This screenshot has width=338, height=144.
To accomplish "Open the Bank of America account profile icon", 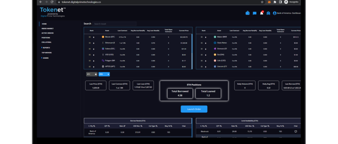I will (275, 13).
